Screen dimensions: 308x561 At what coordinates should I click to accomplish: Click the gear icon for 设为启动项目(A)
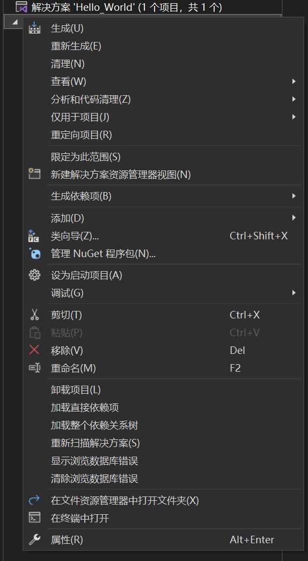34,275
